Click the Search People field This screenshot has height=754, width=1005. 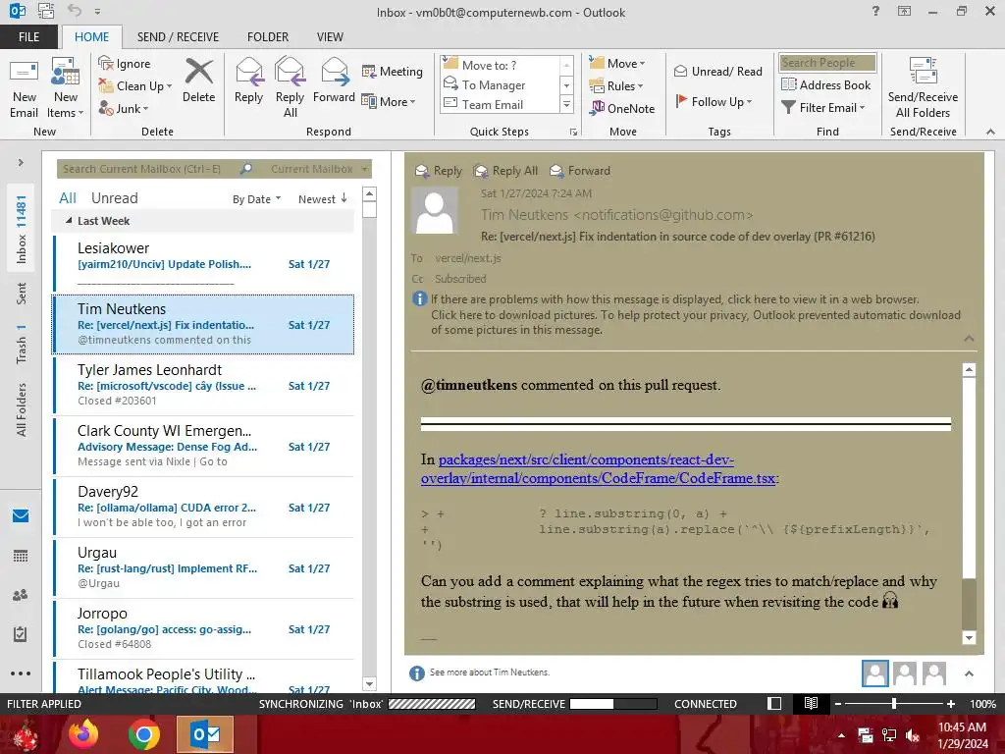coord(827,62)
